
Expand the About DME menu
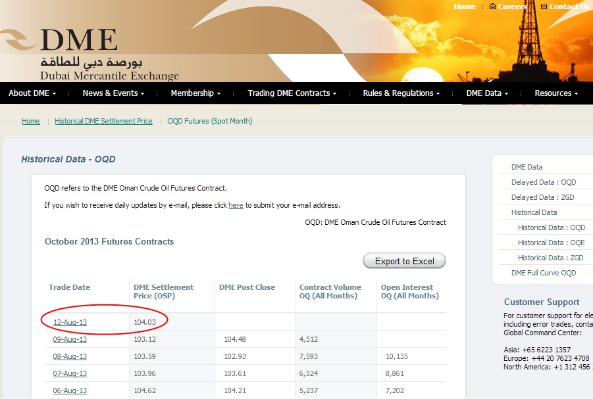32,93
